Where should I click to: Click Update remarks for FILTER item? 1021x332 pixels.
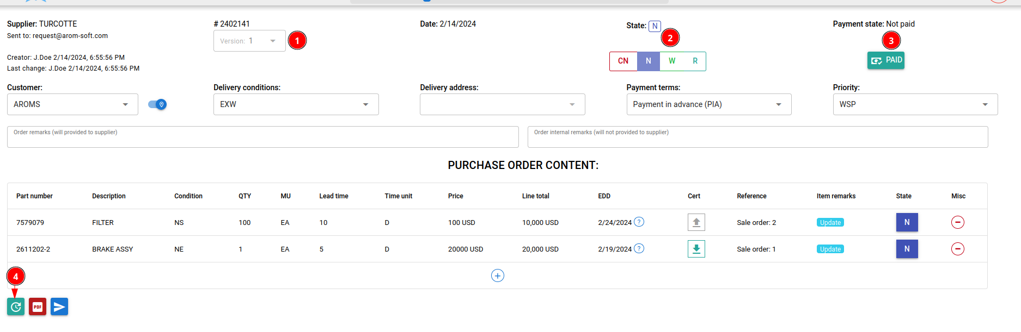click(x=830, y=222)
